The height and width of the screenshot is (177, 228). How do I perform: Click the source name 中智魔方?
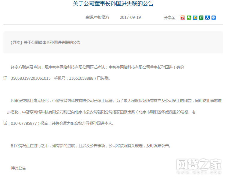click(102, 18)
